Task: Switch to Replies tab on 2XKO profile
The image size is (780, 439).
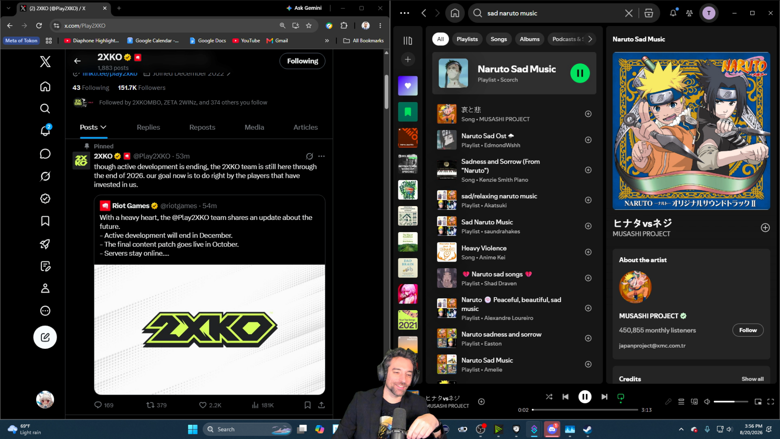Action: point(148,127)
